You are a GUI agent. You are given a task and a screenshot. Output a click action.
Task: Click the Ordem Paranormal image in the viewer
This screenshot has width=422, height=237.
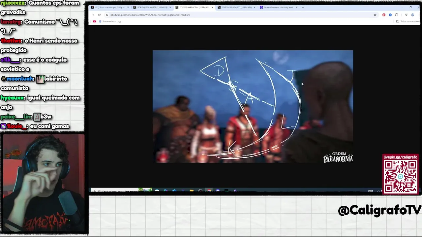click(x=253, y=106)
